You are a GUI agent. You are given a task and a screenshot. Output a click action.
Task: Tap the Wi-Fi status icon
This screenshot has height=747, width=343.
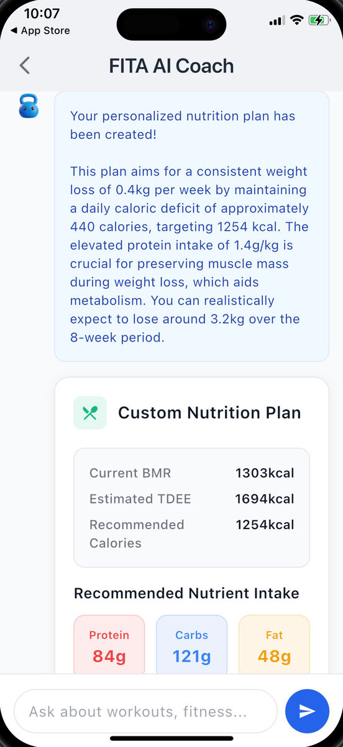[x=296, y=20]
